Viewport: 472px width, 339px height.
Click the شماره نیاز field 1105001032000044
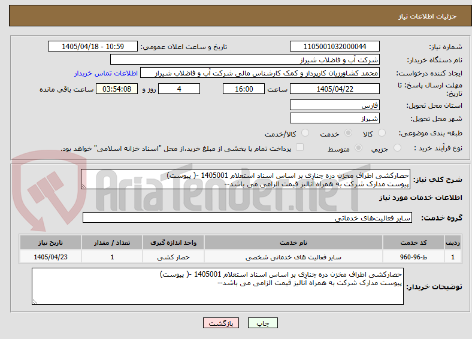click(x=334, y=46)
